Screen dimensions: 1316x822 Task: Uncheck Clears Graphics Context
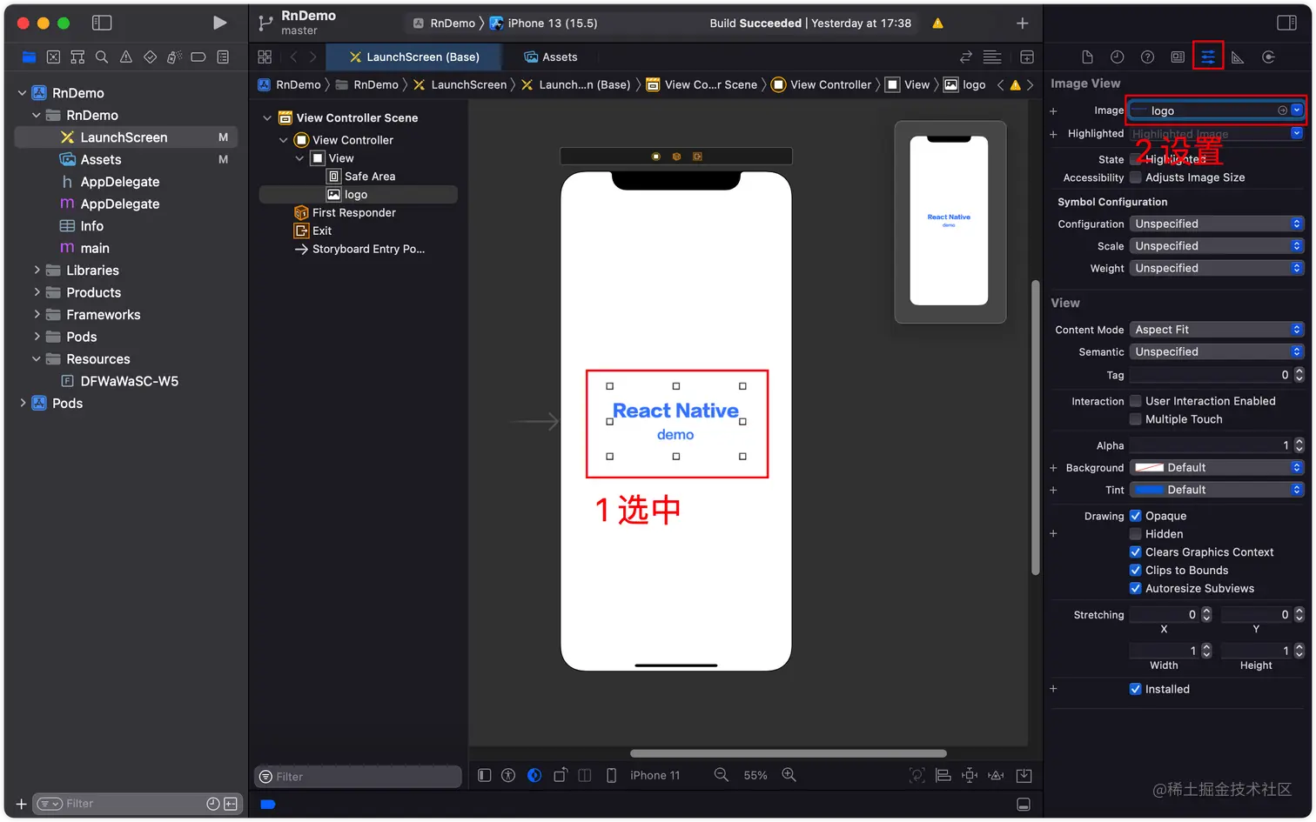[1135, 552]
